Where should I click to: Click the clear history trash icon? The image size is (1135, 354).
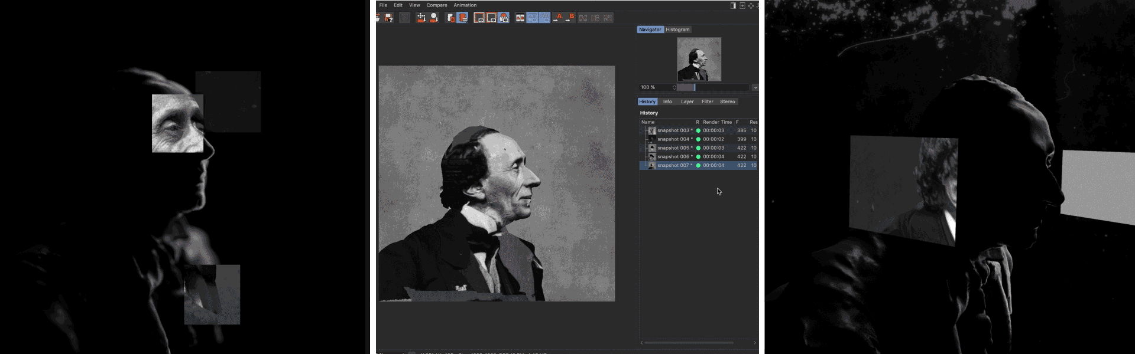(x=450, y=18)
